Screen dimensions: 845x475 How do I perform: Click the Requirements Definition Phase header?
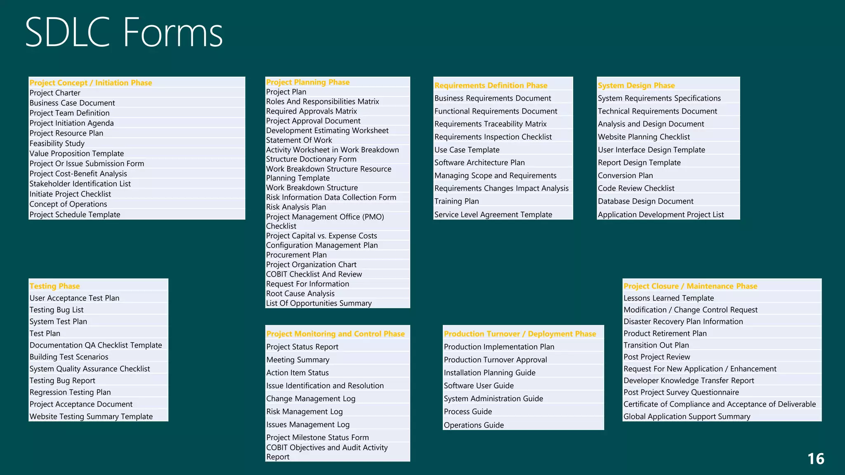click(x=491, y=85)
